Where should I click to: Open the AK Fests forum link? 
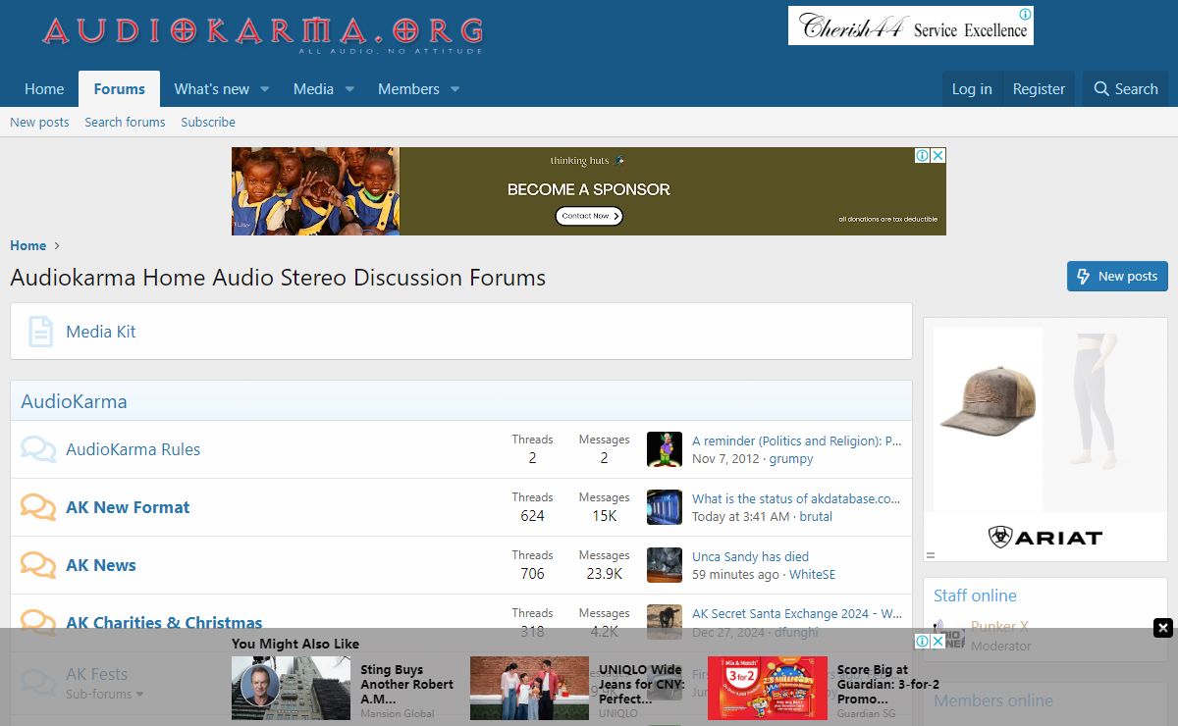96,674
